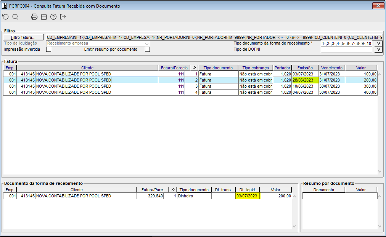Select the highlighted emission date 28/06/2023
The image size is (386, 237).
click(305, 80)
